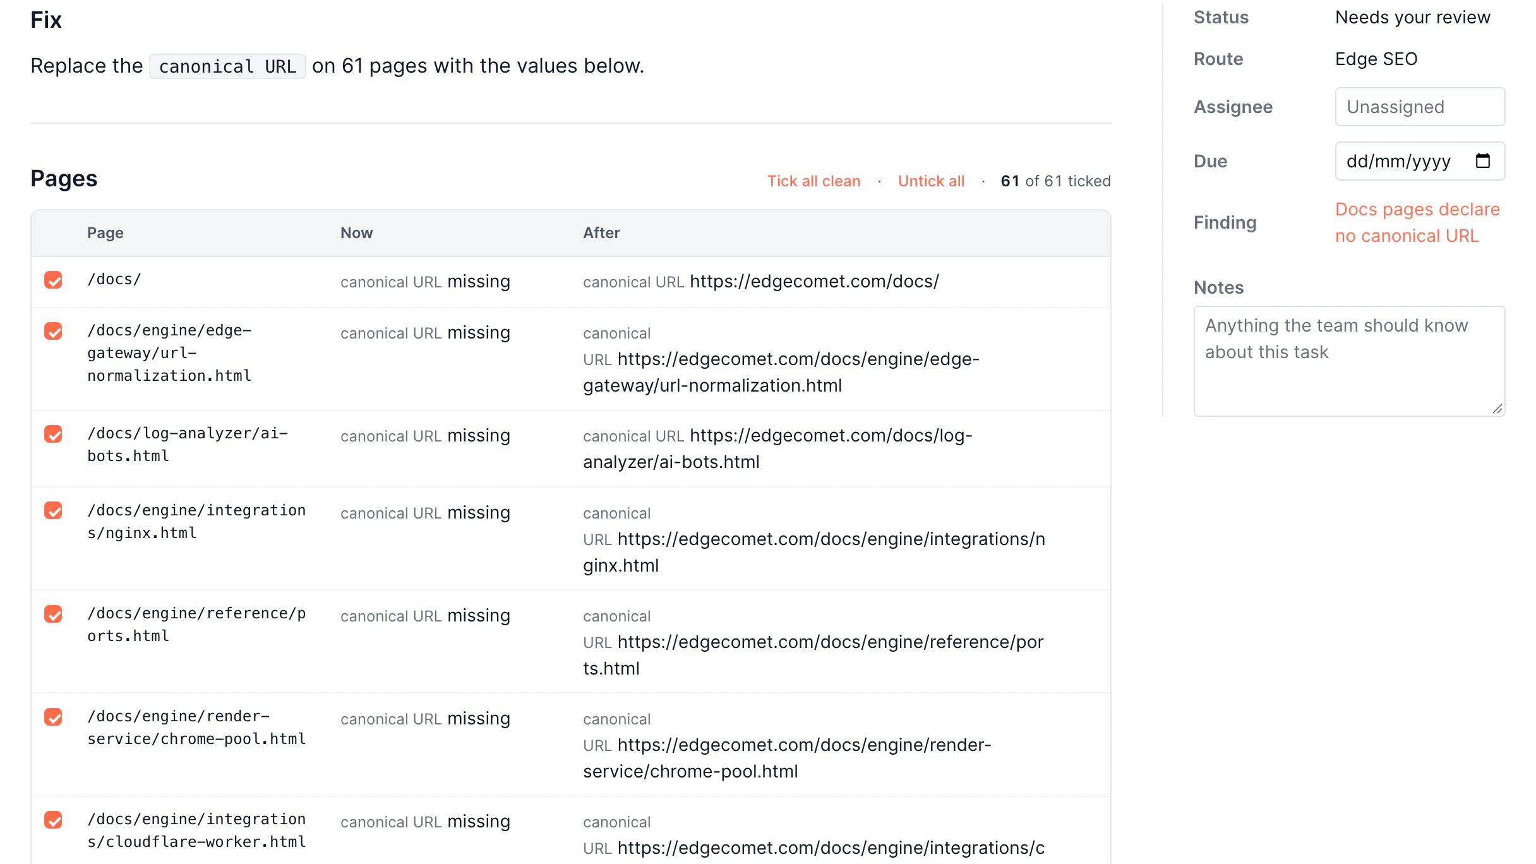Click the Edge SEO route value

pyautogui.click(x=1376, y=59)
